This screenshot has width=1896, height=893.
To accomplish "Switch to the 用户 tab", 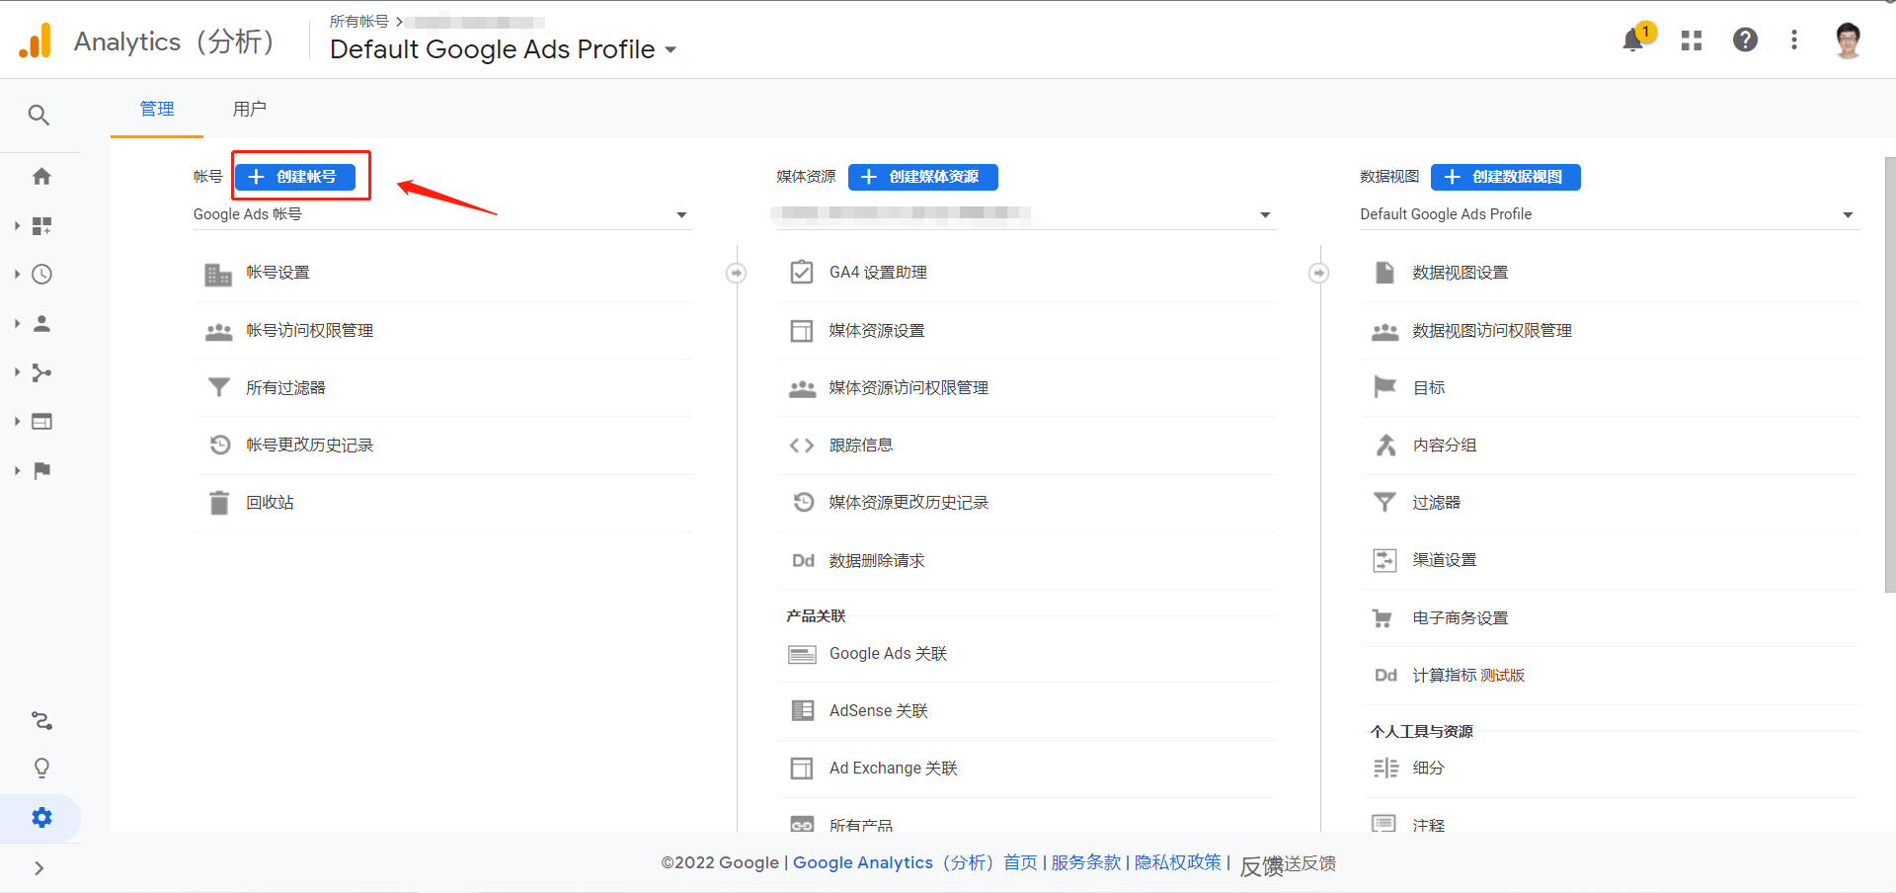I will click(x=250, y=109).
